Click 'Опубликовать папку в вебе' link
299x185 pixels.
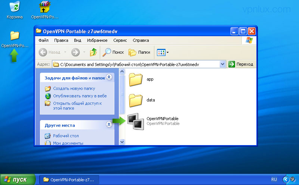click(80, 96)
